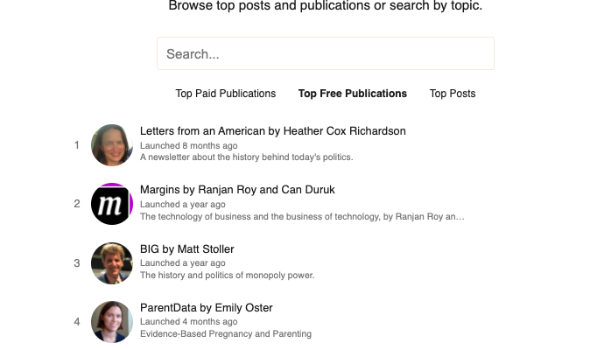611x350 pixels.
Task: Click rank number 1 entry
Action: point(77,145)
